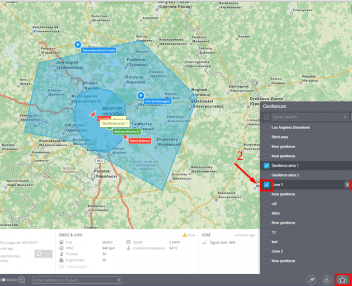Check the cdf geofence checkbox

point(266,203)
